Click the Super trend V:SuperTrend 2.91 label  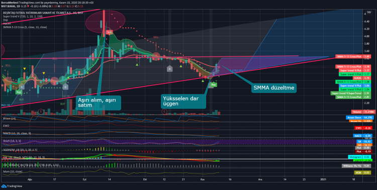point(350,93)
